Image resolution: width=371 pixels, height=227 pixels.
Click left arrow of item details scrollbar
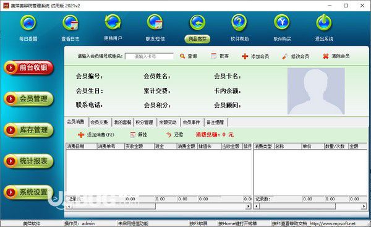point(257,207)
